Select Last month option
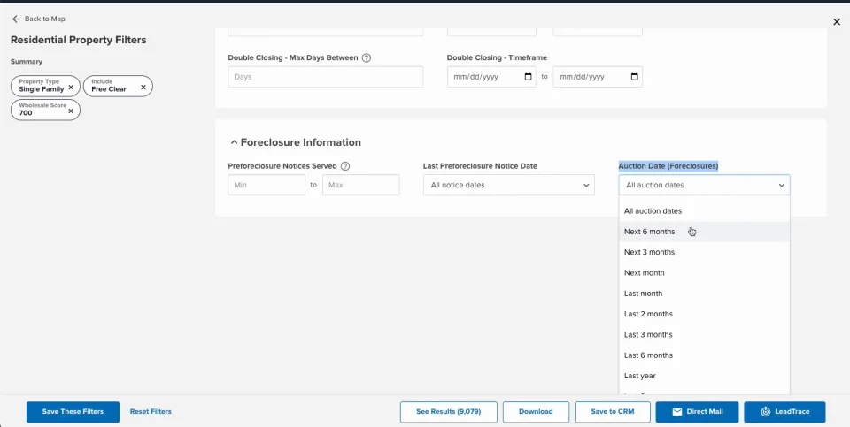Screen dimensions: 850x427 point(704,294)
